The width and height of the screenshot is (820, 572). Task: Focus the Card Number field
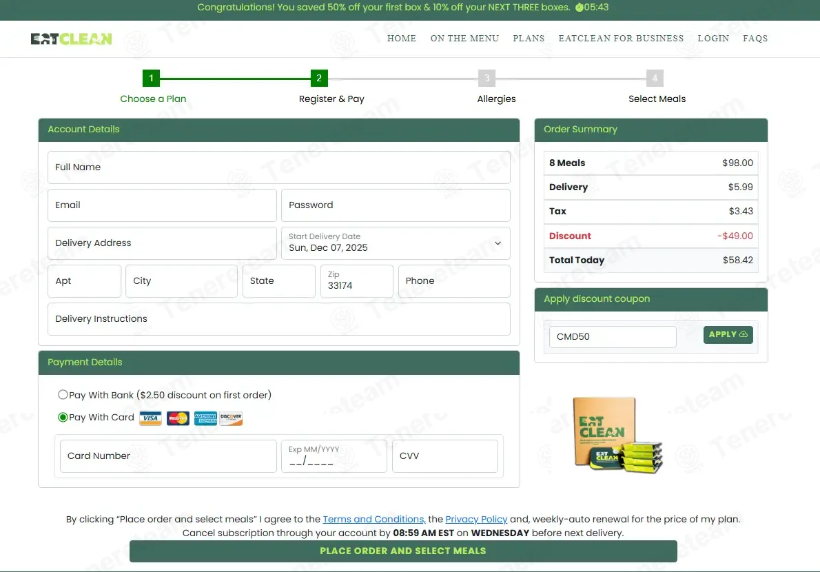click(x=168, y=456)
